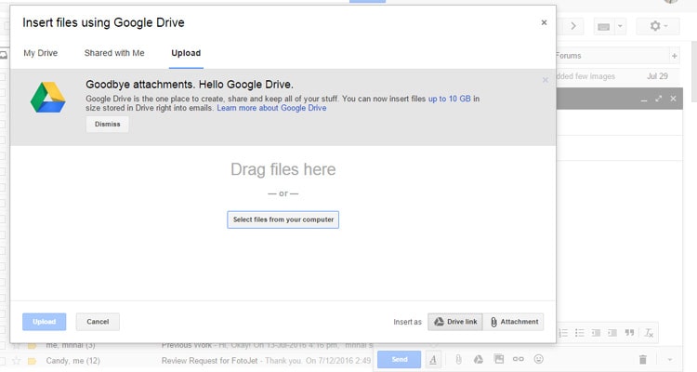Screen dimensions: 697x372
Task: Click Send in the compose window
Action: coord(400,360)
